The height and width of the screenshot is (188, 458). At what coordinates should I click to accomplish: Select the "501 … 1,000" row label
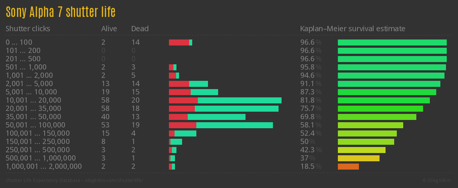(26, 67)
